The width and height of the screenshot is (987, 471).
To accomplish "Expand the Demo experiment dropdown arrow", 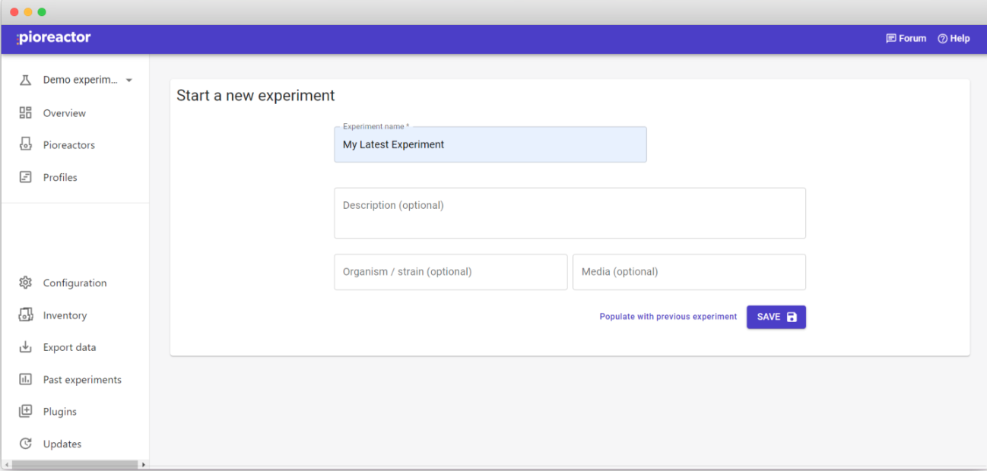I will [x=129, y=81].
